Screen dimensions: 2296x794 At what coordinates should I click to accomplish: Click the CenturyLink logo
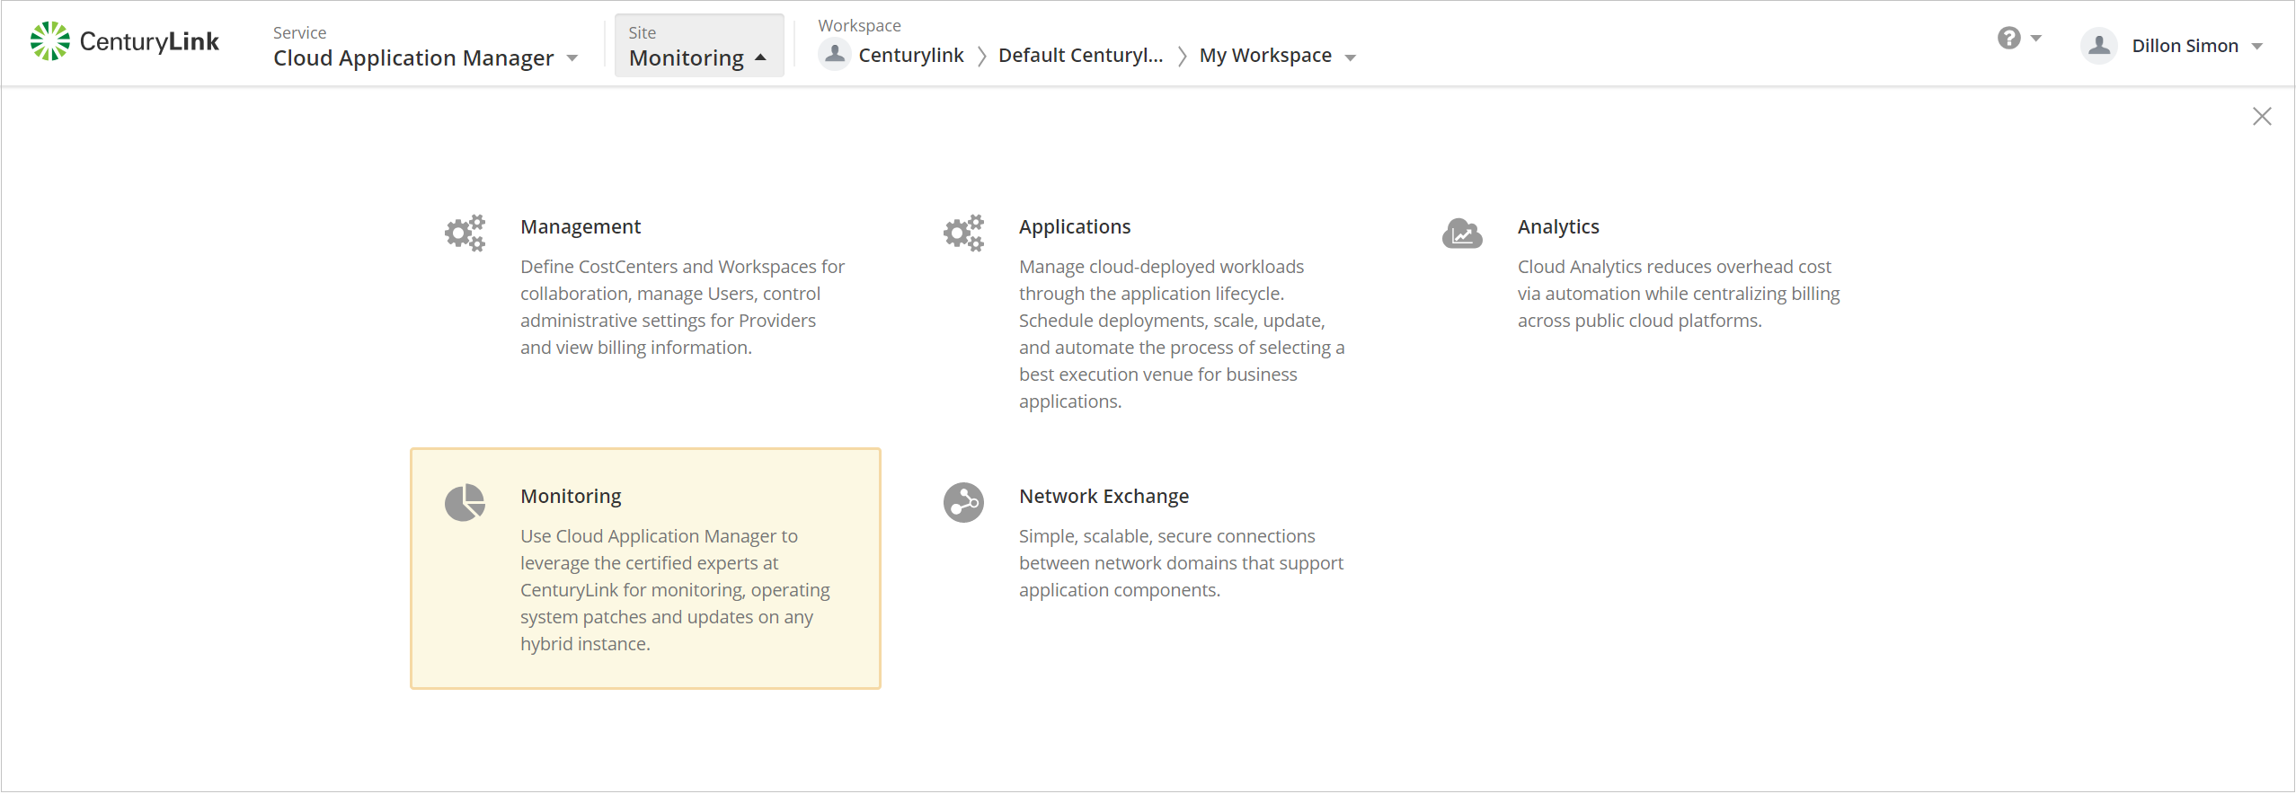point(125,41)
